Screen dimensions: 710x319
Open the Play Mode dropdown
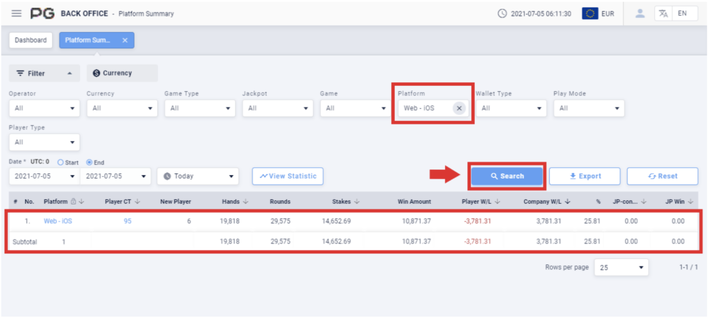coord(589,108)
